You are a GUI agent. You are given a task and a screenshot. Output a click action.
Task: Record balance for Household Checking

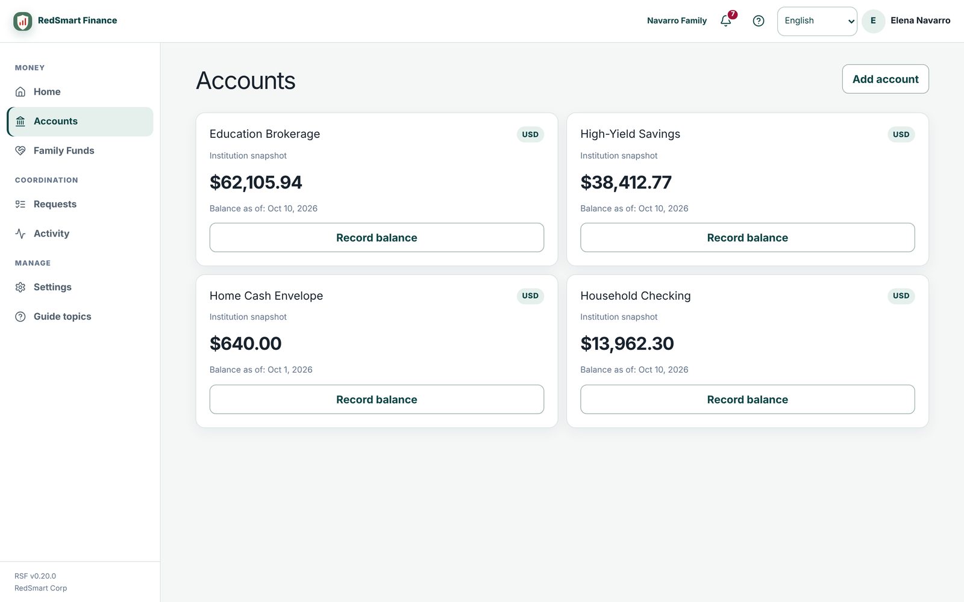pyautogui.click(x=747, y=399)
